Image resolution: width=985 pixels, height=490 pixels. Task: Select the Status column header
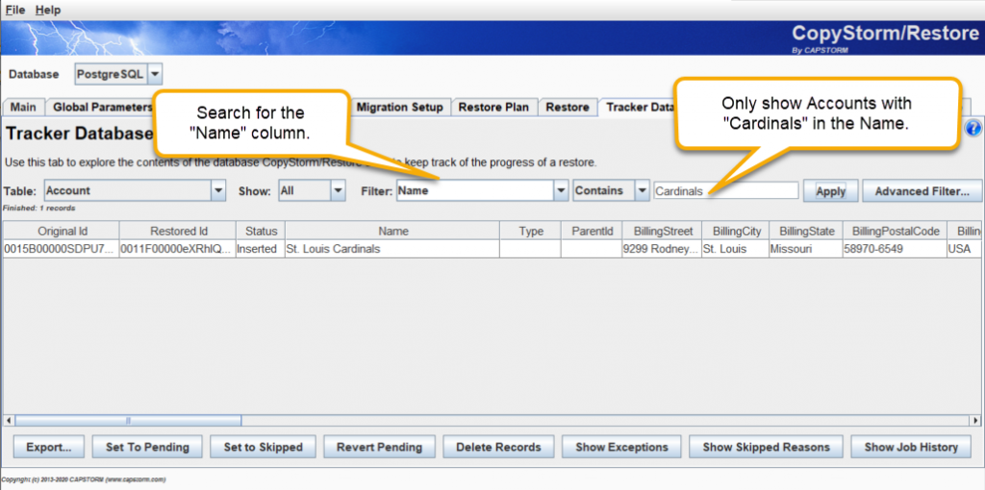(261, 231)
